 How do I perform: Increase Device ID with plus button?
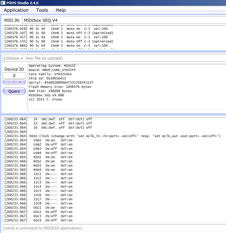coord(20,82)
